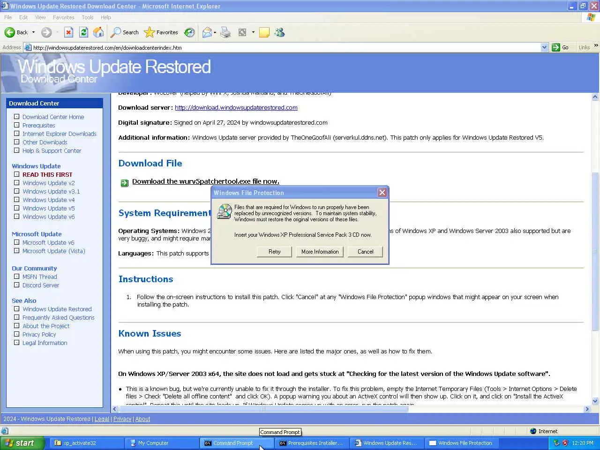Screen dimensions: 600x450
Task: Refresh the page using the toolbar icon
Action: pos(83,32)
